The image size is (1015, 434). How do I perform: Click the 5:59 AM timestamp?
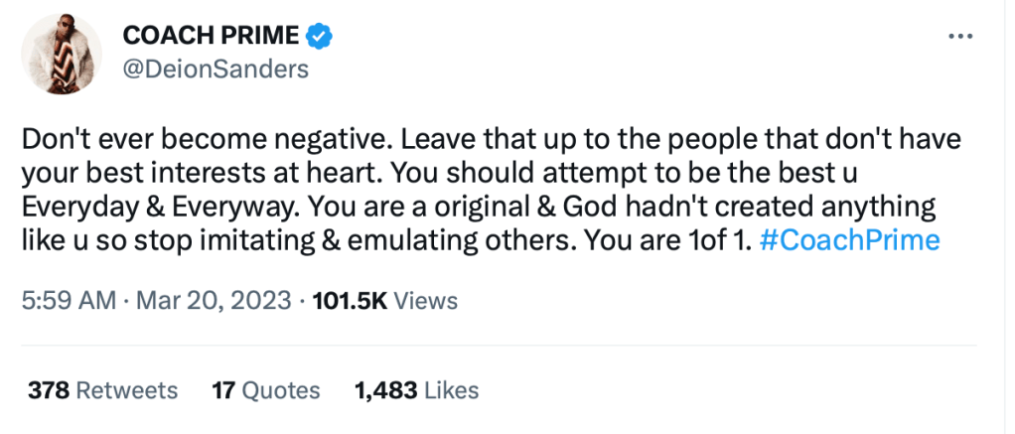(x=69, y=300)
